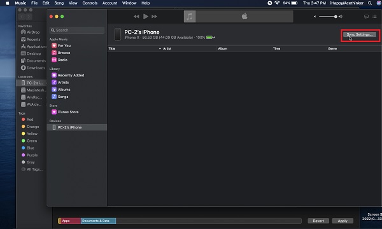Open the Music menu
This screenshot has width=382, height=229.
pos(20,3)
